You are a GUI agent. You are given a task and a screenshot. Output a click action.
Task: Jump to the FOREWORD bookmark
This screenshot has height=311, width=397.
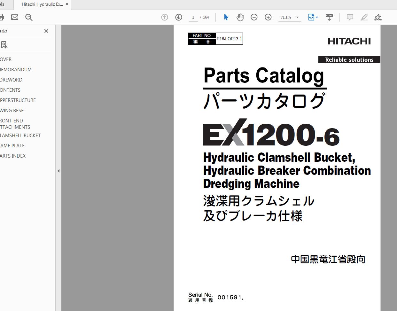pyautogui.click(x=11, y=80)
